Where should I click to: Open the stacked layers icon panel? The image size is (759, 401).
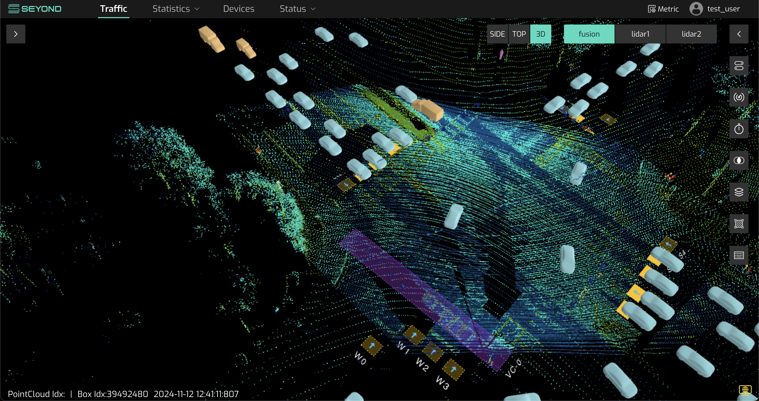tap(738, 192)
